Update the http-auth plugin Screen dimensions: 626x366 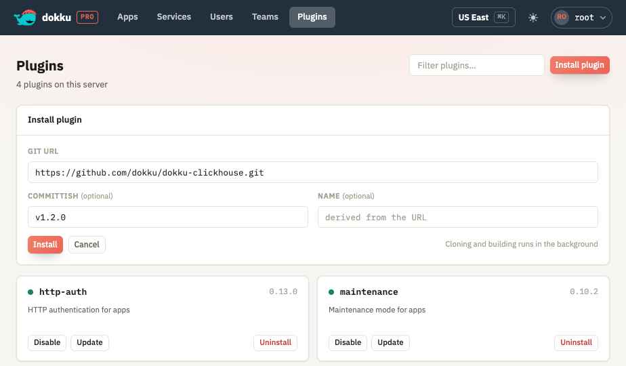[x=89, y=342]
